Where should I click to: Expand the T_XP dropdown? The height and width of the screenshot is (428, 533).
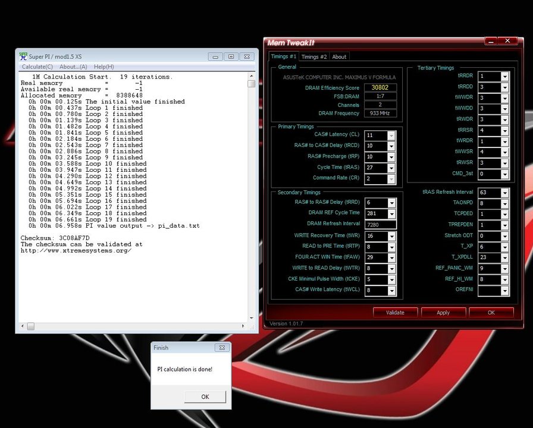(x=505, y=247)
